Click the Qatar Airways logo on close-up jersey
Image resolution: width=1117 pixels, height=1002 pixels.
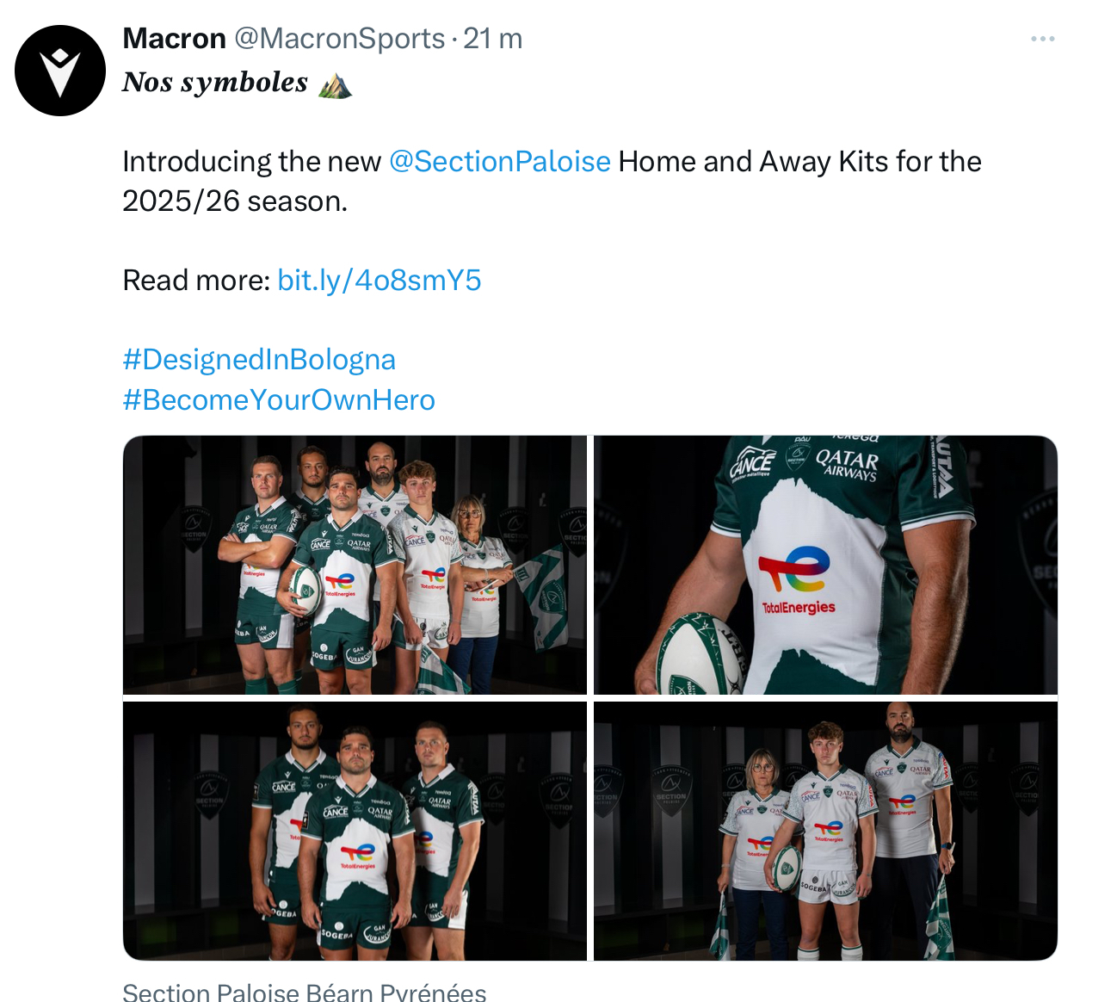(847, 464)
